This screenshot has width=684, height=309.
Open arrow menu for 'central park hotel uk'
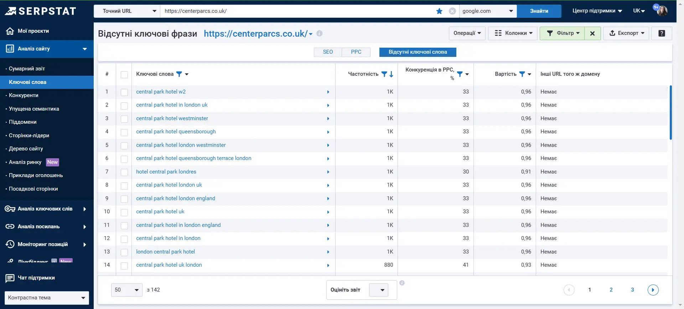click(x=328, y=212)
